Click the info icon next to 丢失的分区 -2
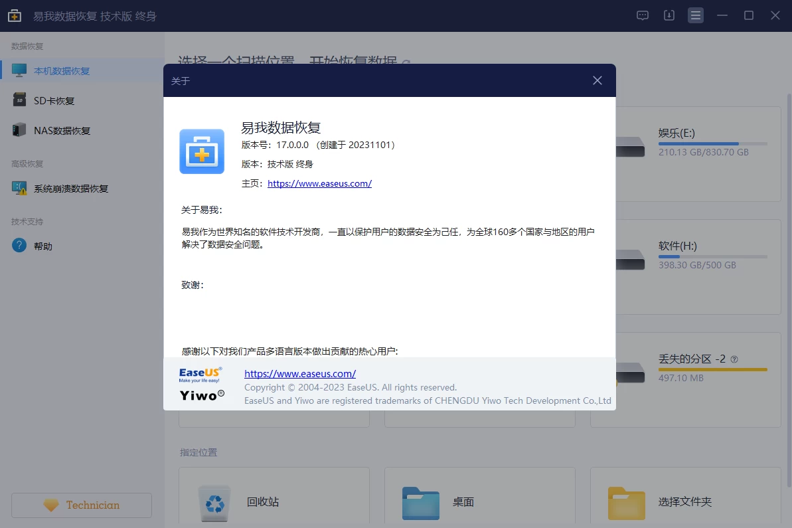This screenshot has width=792, height=528. 734,359
